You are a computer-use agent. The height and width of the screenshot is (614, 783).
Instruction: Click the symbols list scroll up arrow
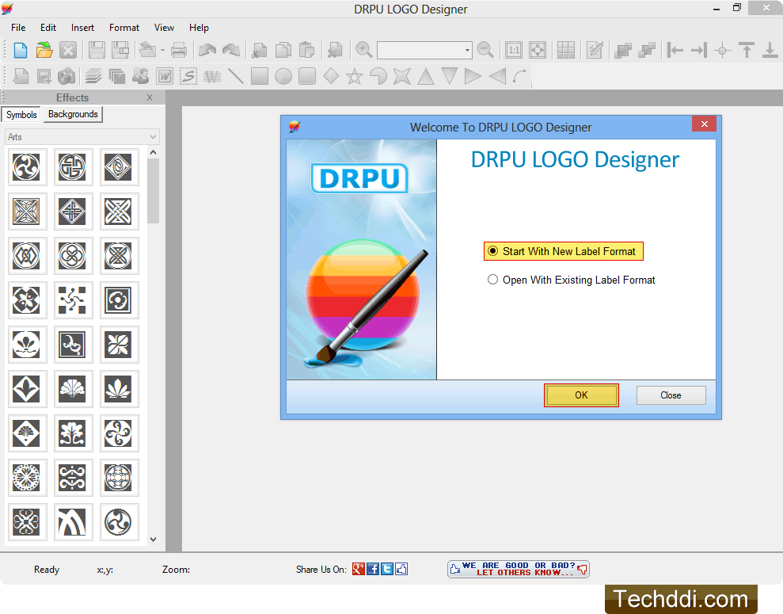154,152
